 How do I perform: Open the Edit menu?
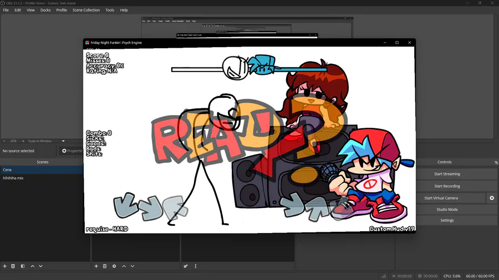(18, 10)
